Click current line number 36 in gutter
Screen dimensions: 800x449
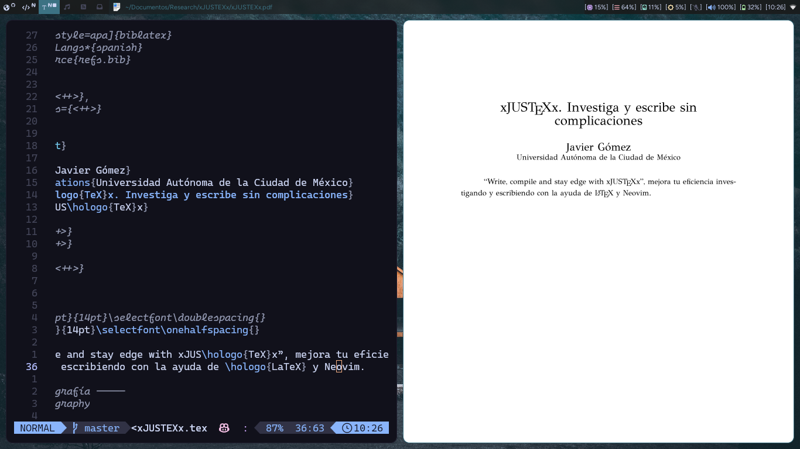[x=32, y=367]
